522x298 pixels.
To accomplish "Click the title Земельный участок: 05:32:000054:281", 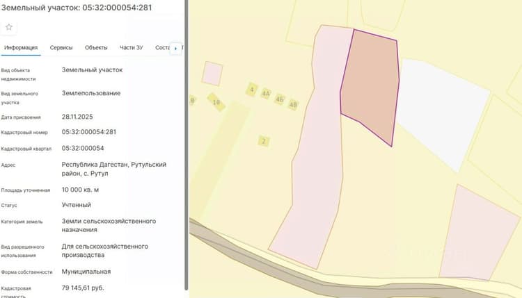I will (77, 8).
